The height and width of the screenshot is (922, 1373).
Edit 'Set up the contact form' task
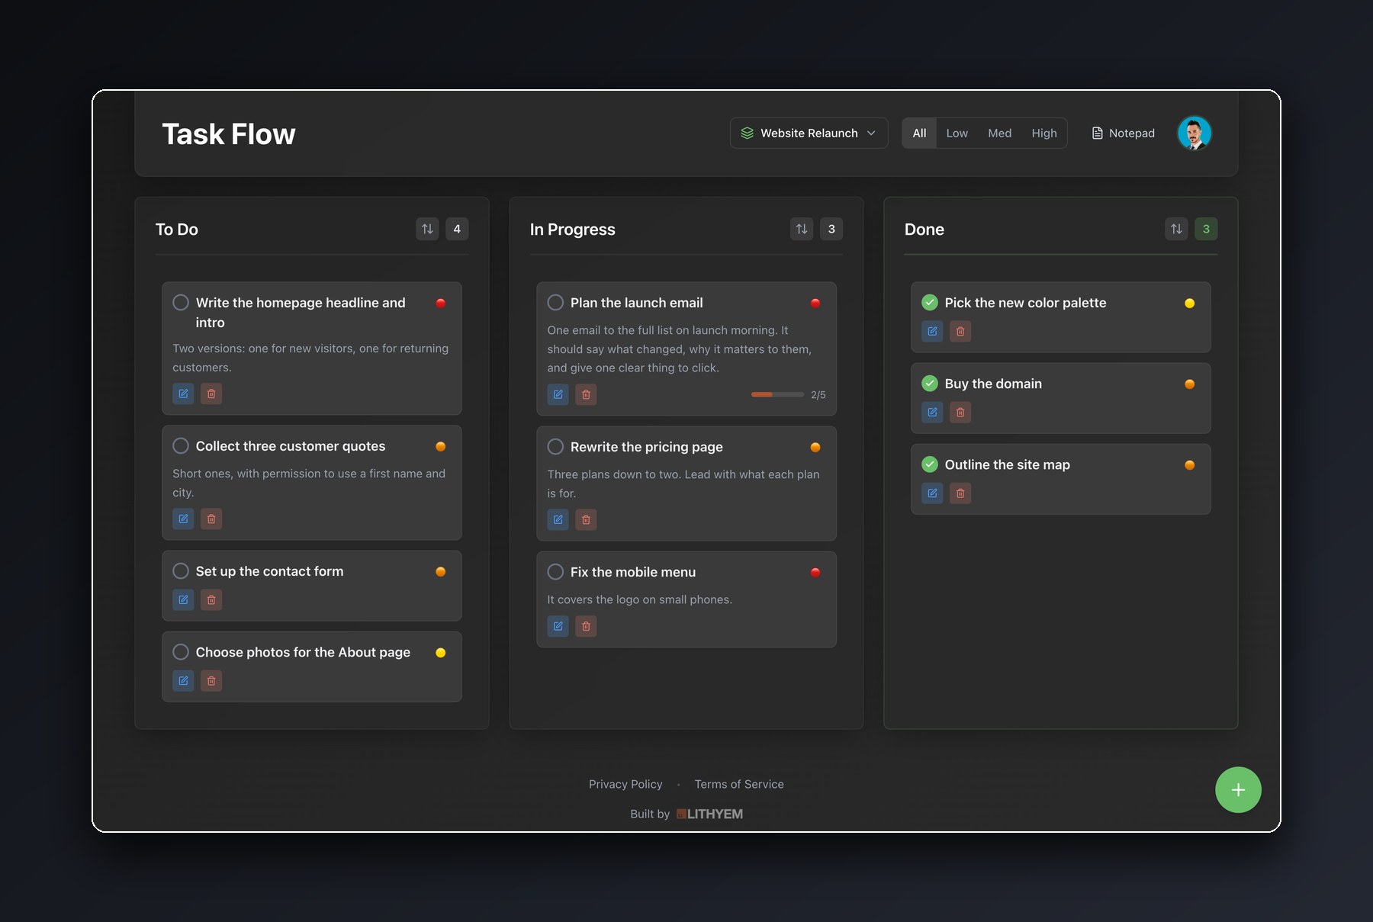coord(183,600)
